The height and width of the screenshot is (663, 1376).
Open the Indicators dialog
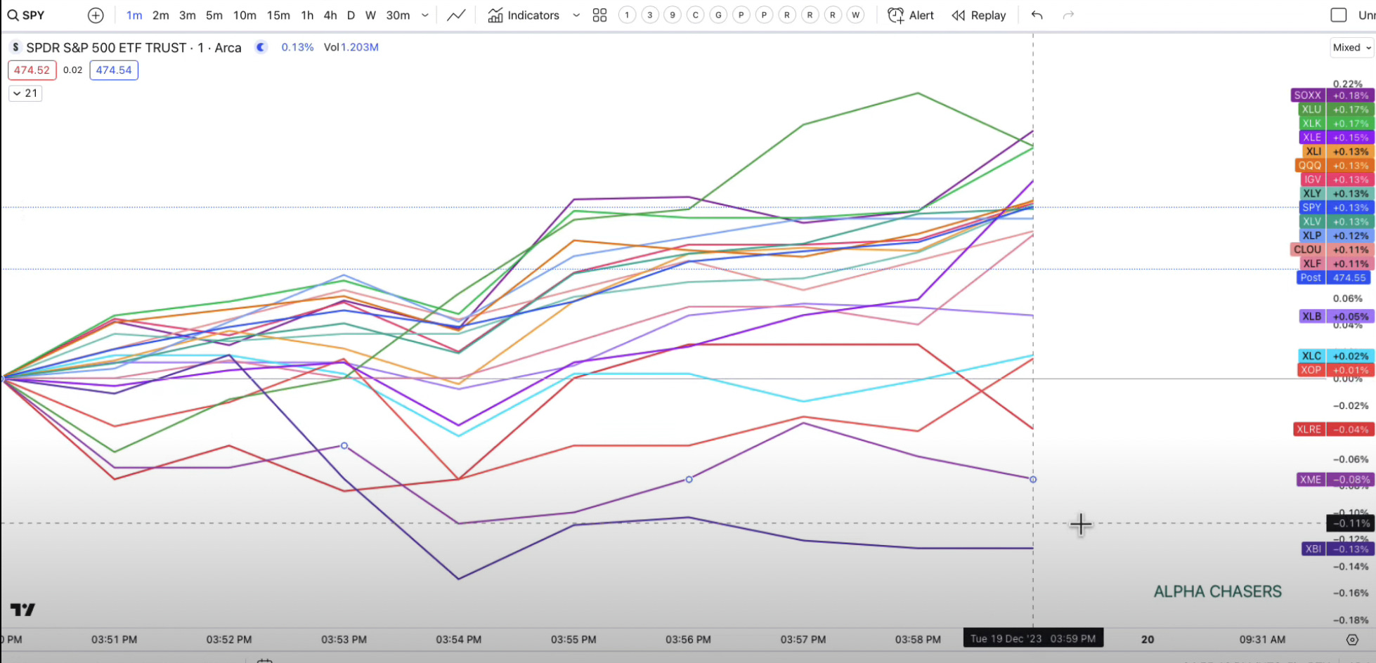[x=524, y=15]
